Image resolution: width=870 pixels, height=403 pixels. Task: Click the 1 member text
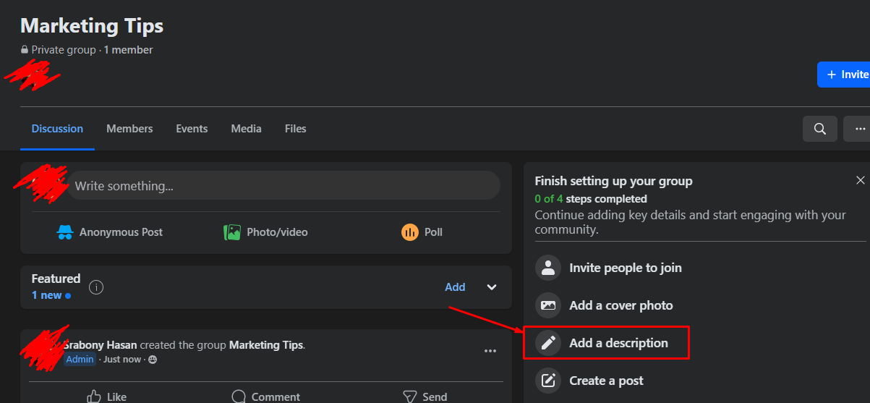(128, 50)
